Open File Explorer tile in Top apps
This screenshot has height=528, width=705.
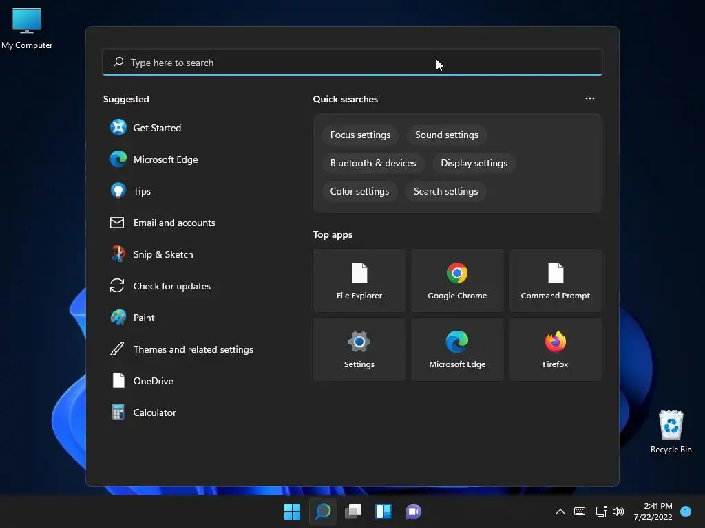pos(359,280)
